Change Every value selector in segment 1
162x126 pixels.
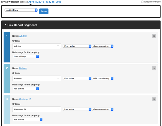(x=77, y=46)
